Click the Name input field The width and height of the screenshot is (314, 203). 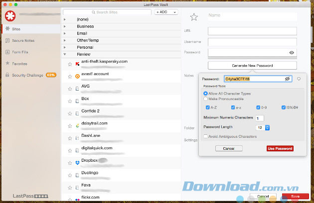click(x=252, y=16)
